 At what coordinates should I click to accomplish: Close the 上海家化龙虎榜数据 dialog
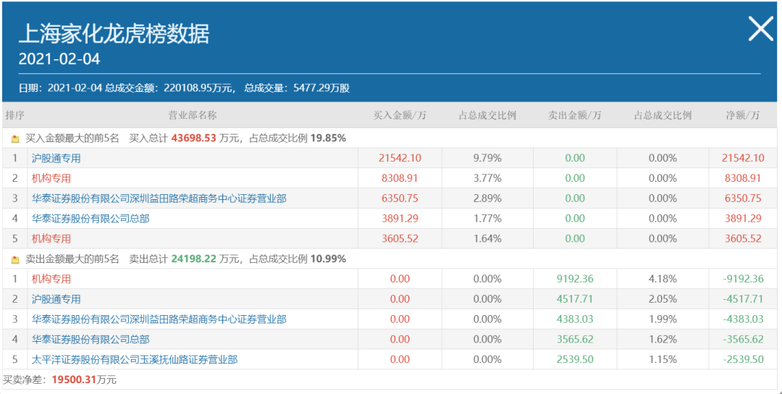tap(760, 28)
